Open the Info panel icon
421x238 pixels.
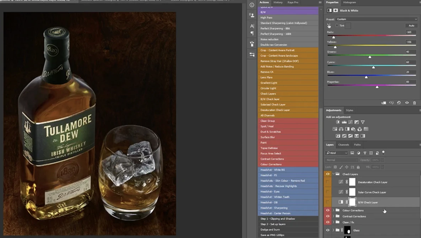[252, 5]
